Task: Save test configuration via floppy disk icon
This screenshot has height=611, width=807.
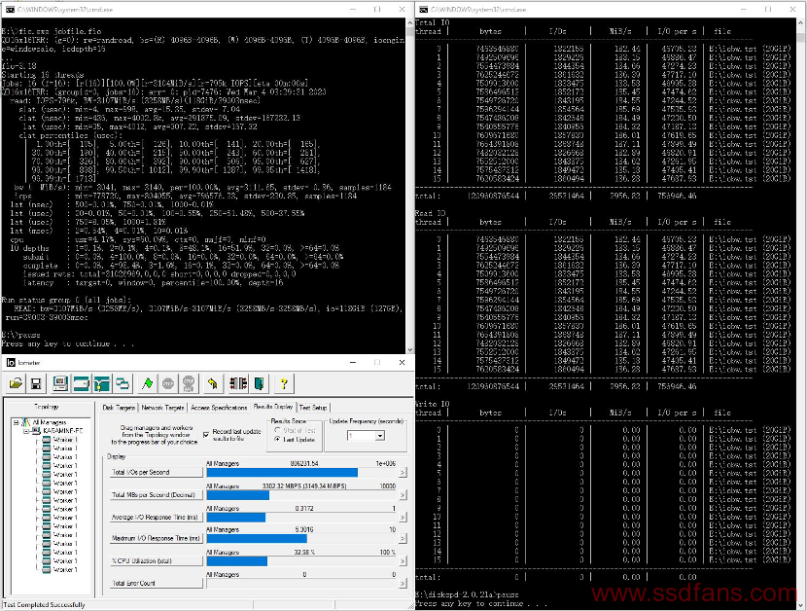Action: click(36, 383)
